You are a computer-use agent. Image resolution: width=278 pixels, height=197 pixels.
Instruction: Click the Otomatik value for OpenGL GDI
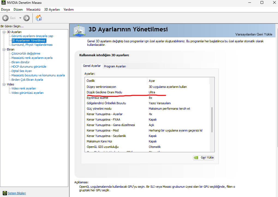pyautogui.click(x=155, y=147)
